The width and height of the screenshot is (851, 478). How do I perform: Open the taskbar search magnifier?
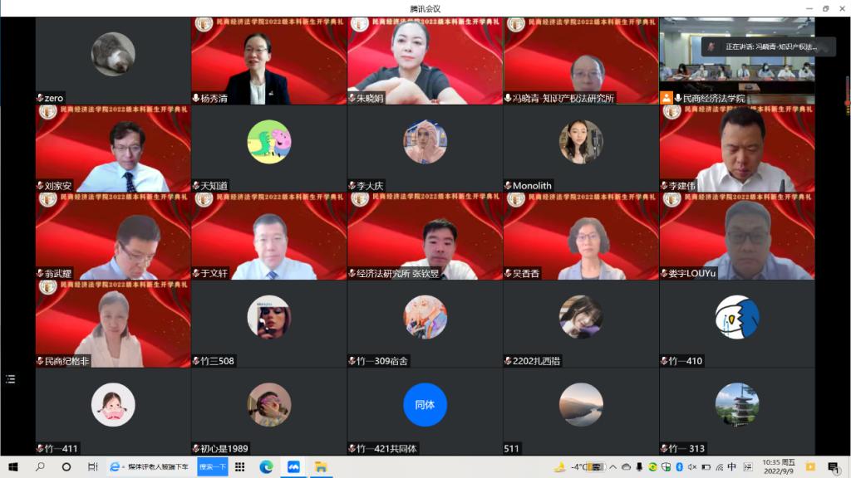tap(40, 467)
